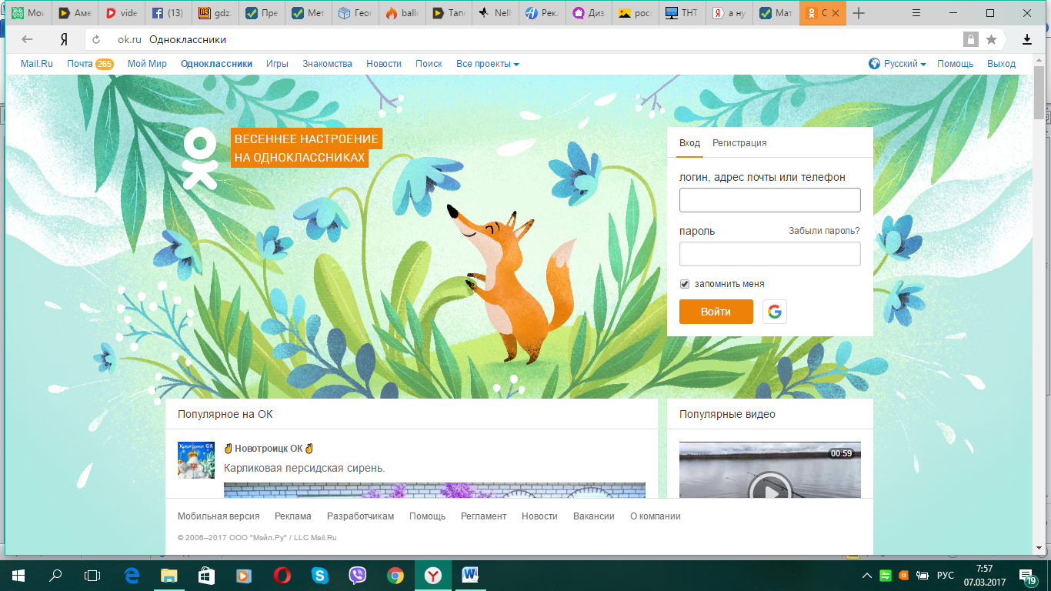Screen dimensions: 1051x591
Task: Click the 'Регламент' footer link
Action: pos(483,516)
